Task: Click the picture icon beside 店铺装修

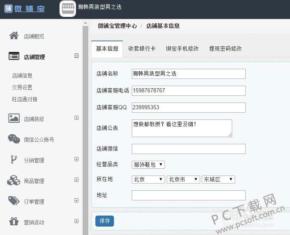Action: [x=14, y=119]
